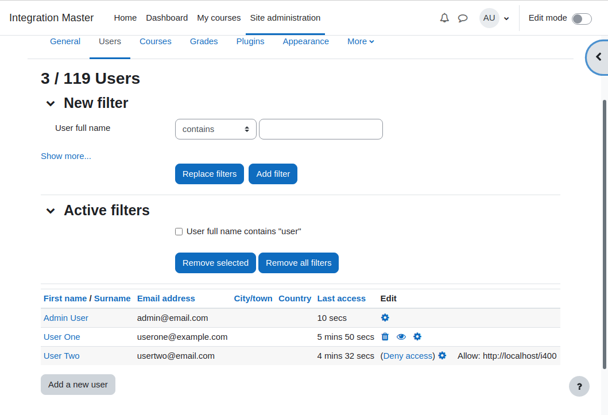Open the 'contains' operator dropdown
Viewport: 608px width, 415px height.
coord(216,129)
